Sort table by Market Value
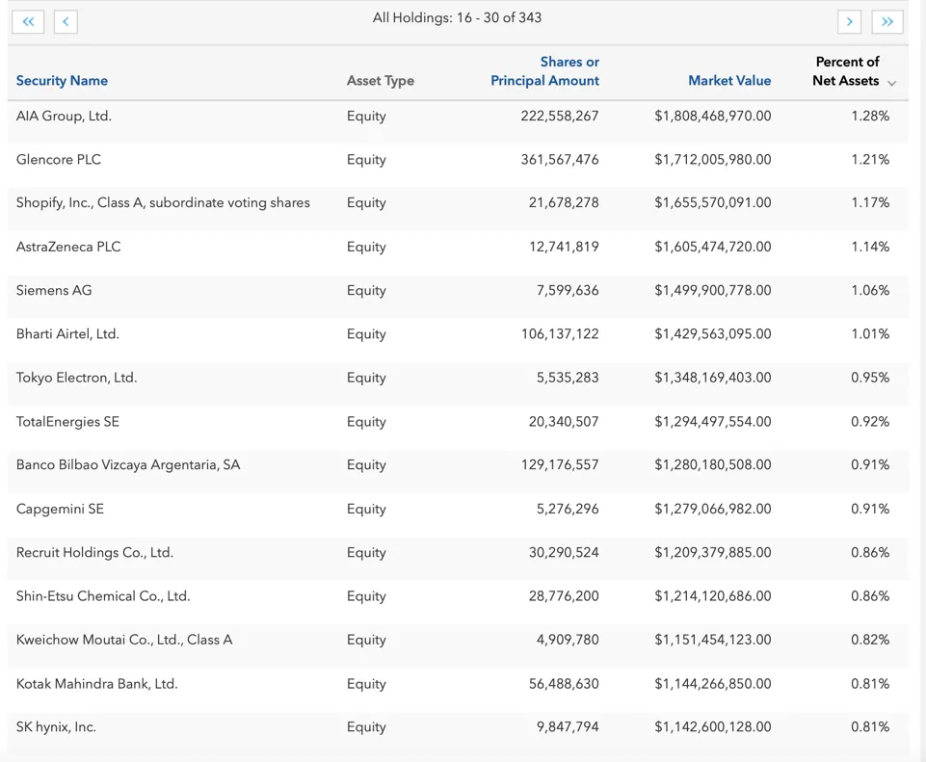Screen dimensions: 926x762 pos(728,81)
